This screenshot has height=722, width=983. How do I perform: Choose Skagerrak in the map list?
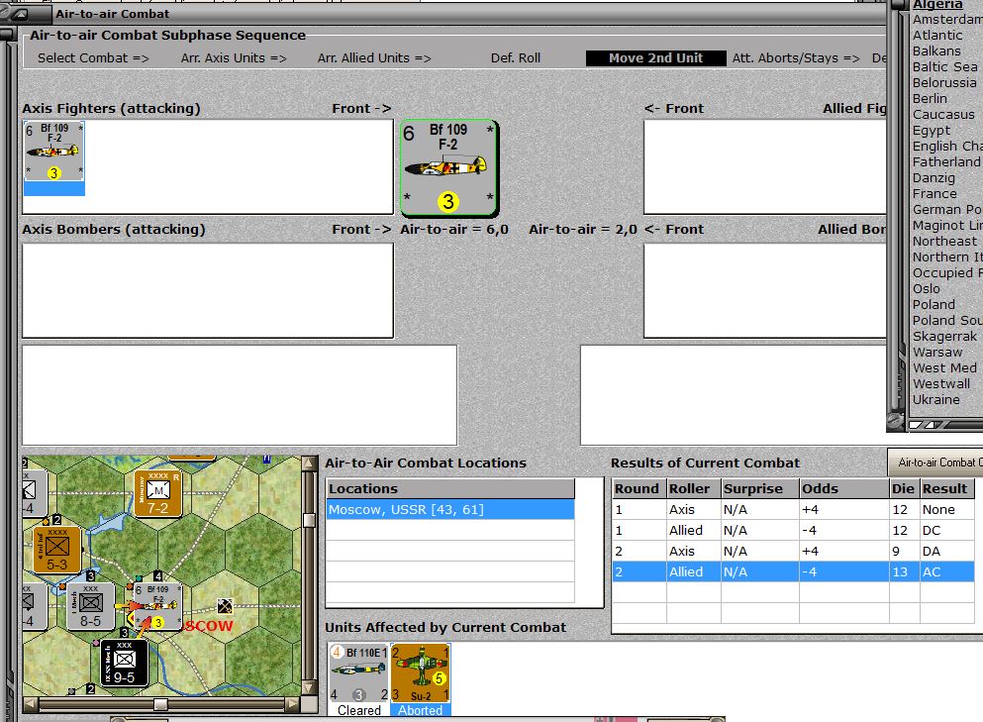tap(944, 336)
